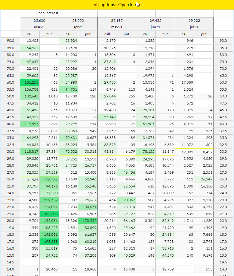Select the jun21 expiry header
Screen dimensions: 234x276
pos(155,27)
